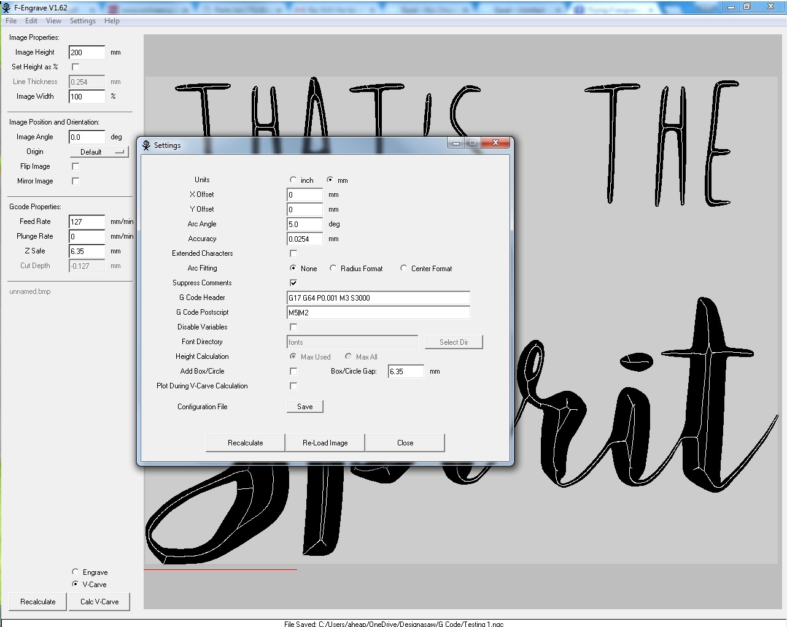Click the Settings dialog skull icon

pos(146,145)
